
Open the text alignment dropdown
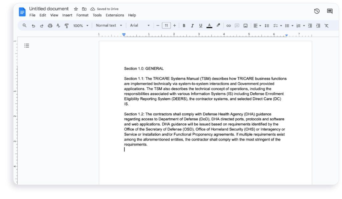[x=257, y=26]
